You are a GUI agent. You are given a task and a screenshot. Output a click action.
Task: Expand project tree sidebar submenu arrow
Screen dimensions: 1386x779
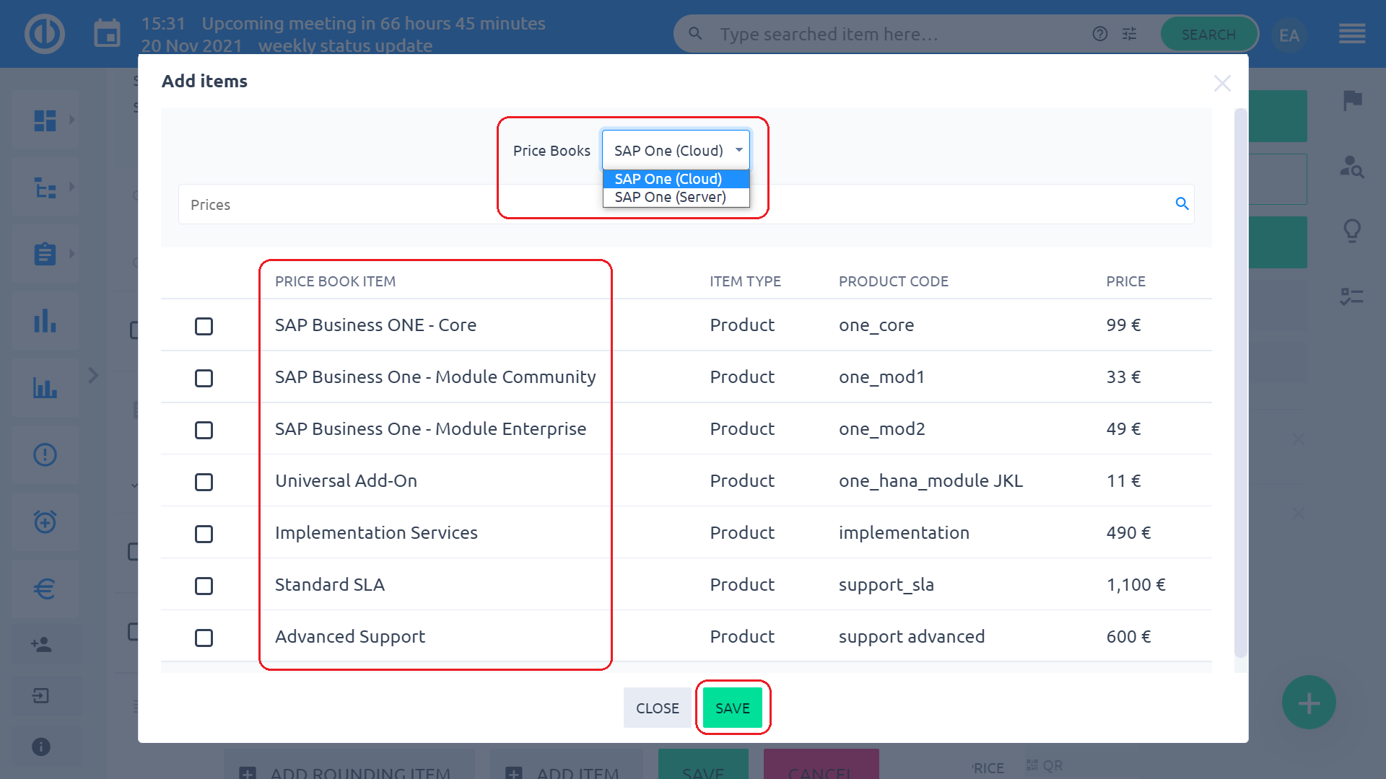click(x=72, y=187)
